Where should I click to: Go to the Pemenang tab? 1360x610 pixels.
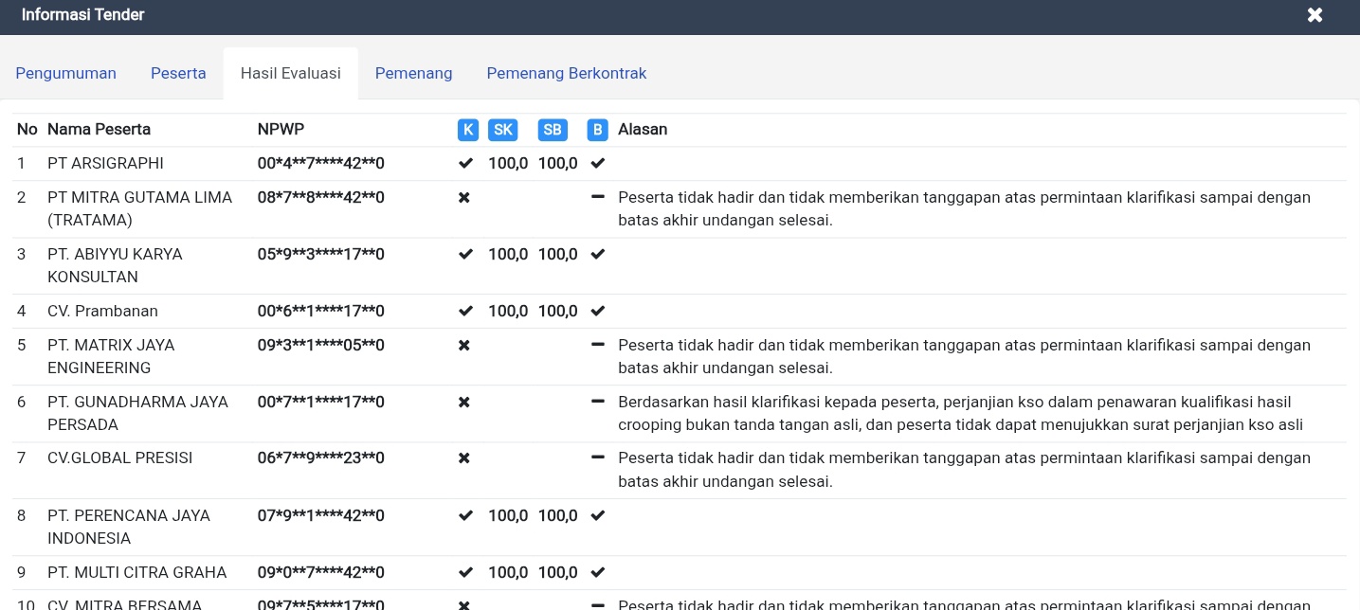point(413,74)
